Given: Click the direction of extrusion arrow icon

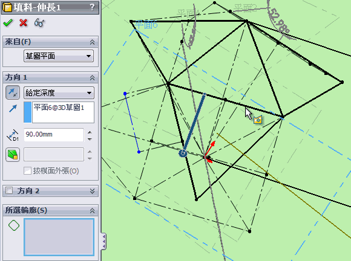Looking at the screenshot, I should pyautogui.click(x=13, y=109).
